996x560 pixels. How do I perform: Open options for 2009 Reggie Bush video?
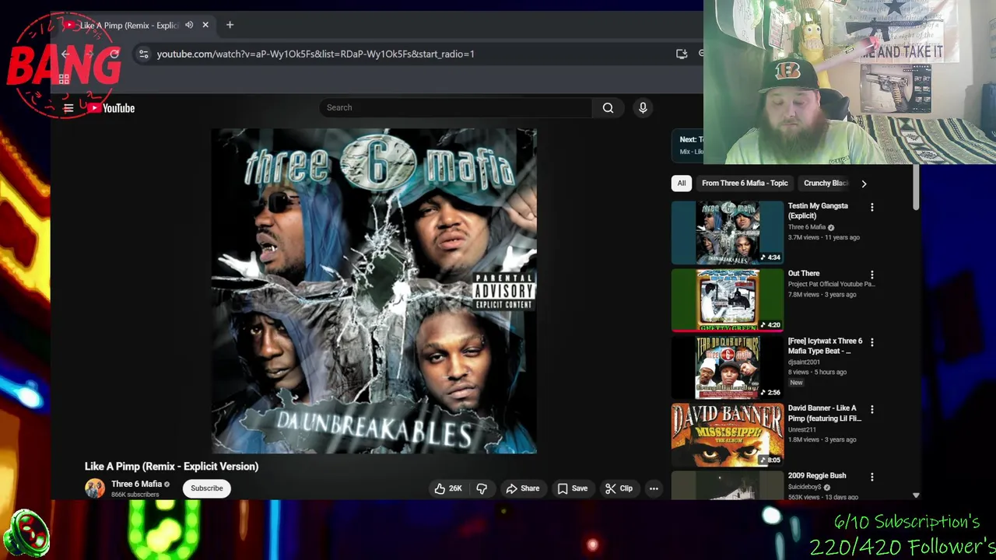coord(872,478)
